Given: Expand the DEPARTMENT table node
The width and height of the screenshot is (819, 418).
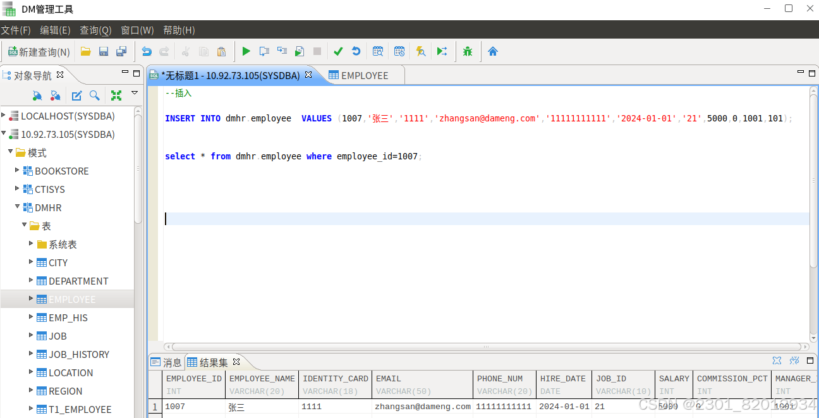Looking at the screenshot, I should pyautogui.click(x=32, y=280).
